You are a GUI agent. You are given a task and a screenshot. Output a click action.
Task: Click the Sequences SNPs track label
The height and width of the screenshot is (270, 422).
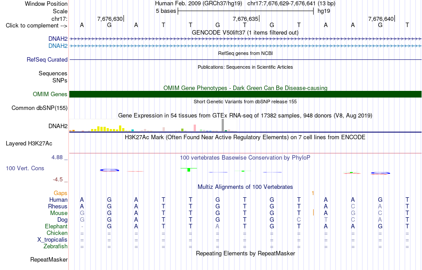[53, 77]
